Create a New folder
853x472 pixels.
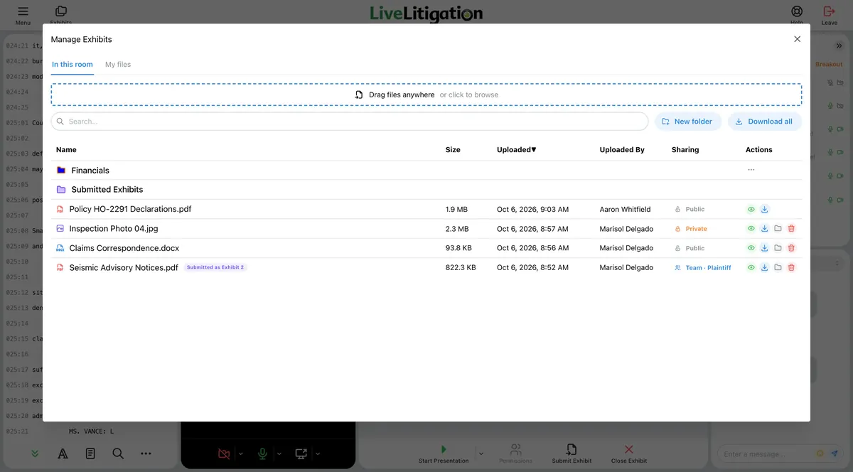coord(687,122)
